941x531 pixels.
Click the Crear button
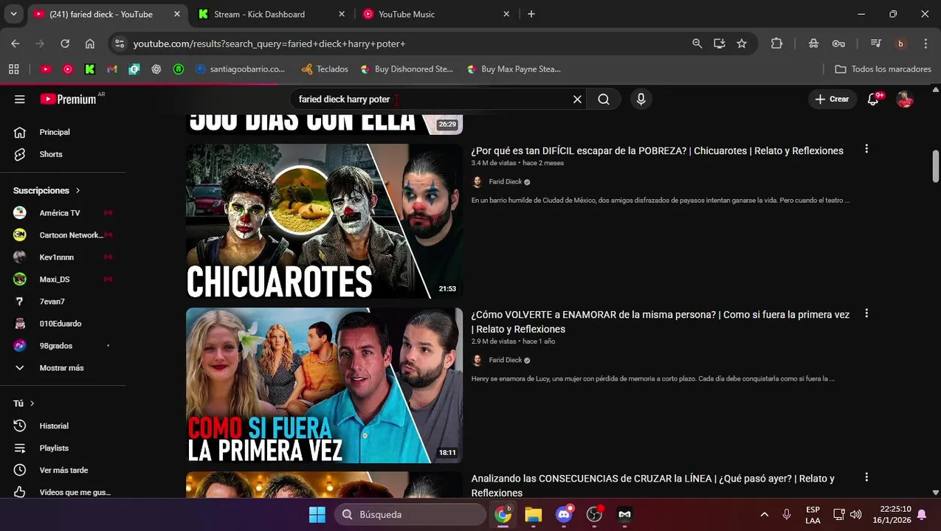coord(832,99)
